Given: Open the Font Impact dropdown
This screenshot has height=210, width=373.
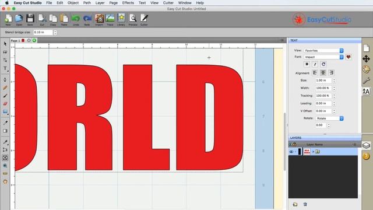Looking at the screenshot, I should (324, 57).
